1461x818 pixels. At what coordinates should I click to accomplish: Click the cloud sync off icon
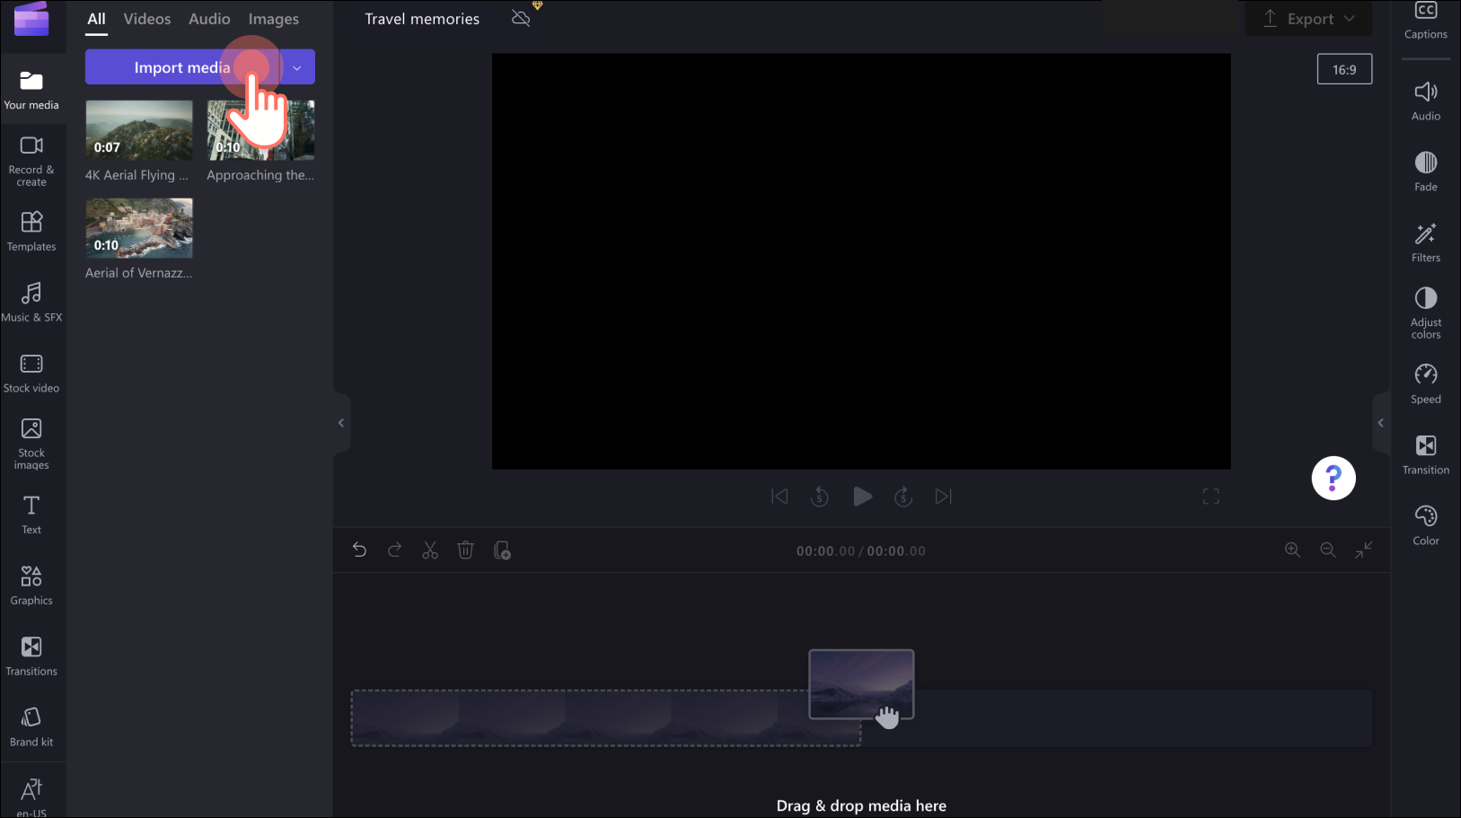tap(521, 18)
